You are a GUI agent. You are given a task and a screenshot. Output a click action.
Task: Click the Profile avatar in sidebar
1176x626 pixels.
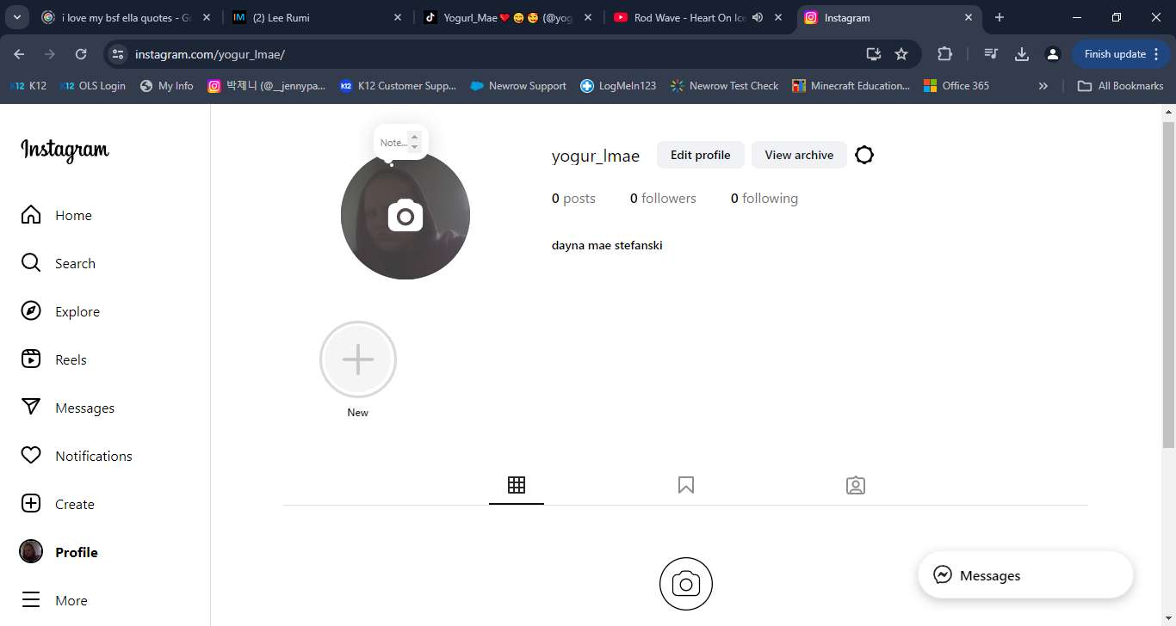(31, 552)
